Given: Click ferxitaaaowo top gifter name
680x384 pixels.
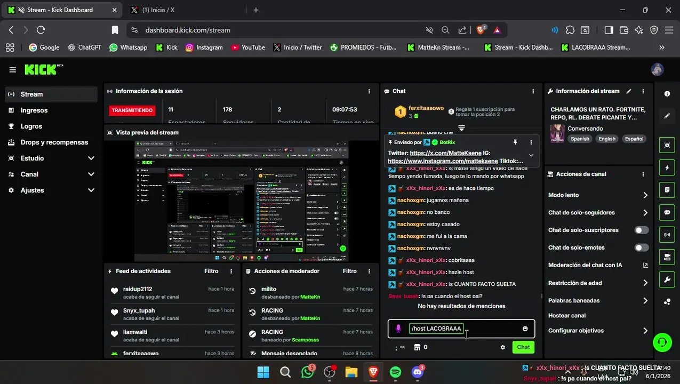Looking at the screenshot, I should coord(426,108).
